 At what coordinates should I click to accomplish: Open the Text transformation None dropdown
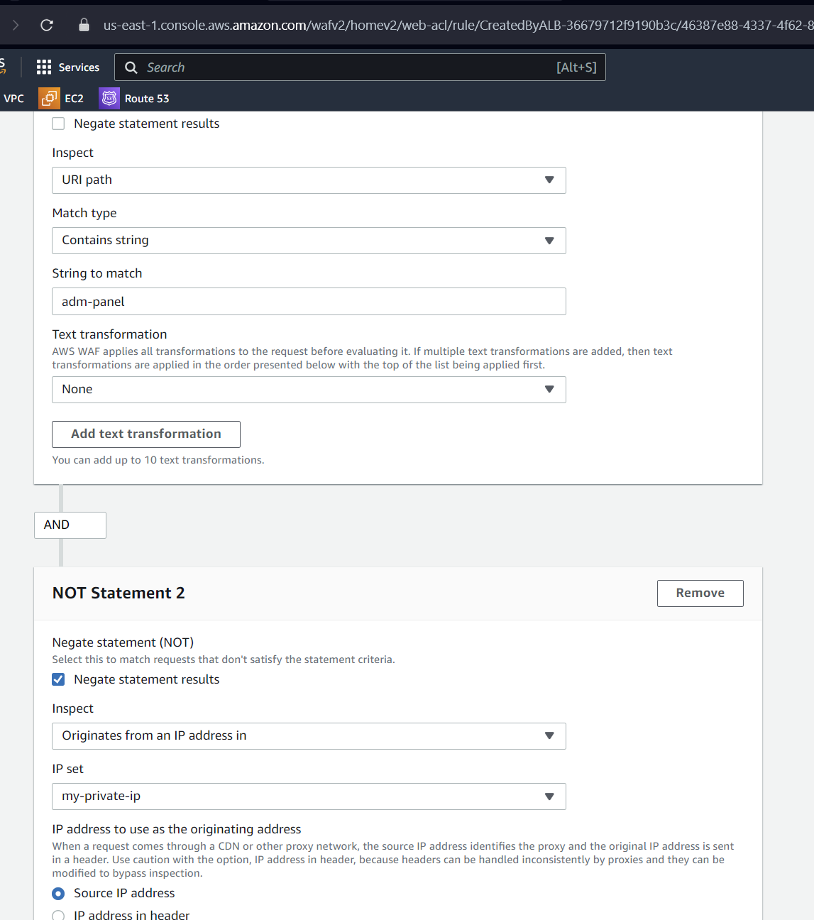pos(309,390)
